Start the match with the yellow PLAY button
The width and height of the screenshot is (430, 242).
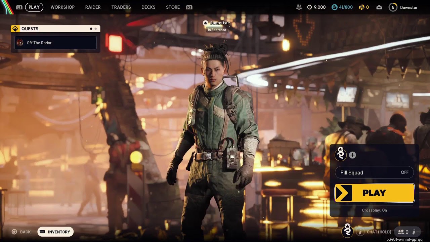375,193
